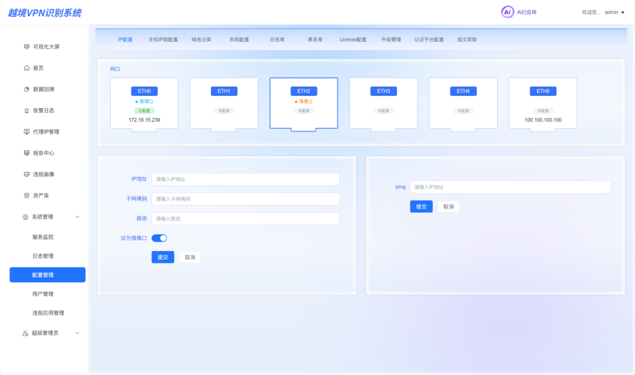Screen dimensions: 635x375
Task: Focus the IP地址 input field
Action: 245,179
